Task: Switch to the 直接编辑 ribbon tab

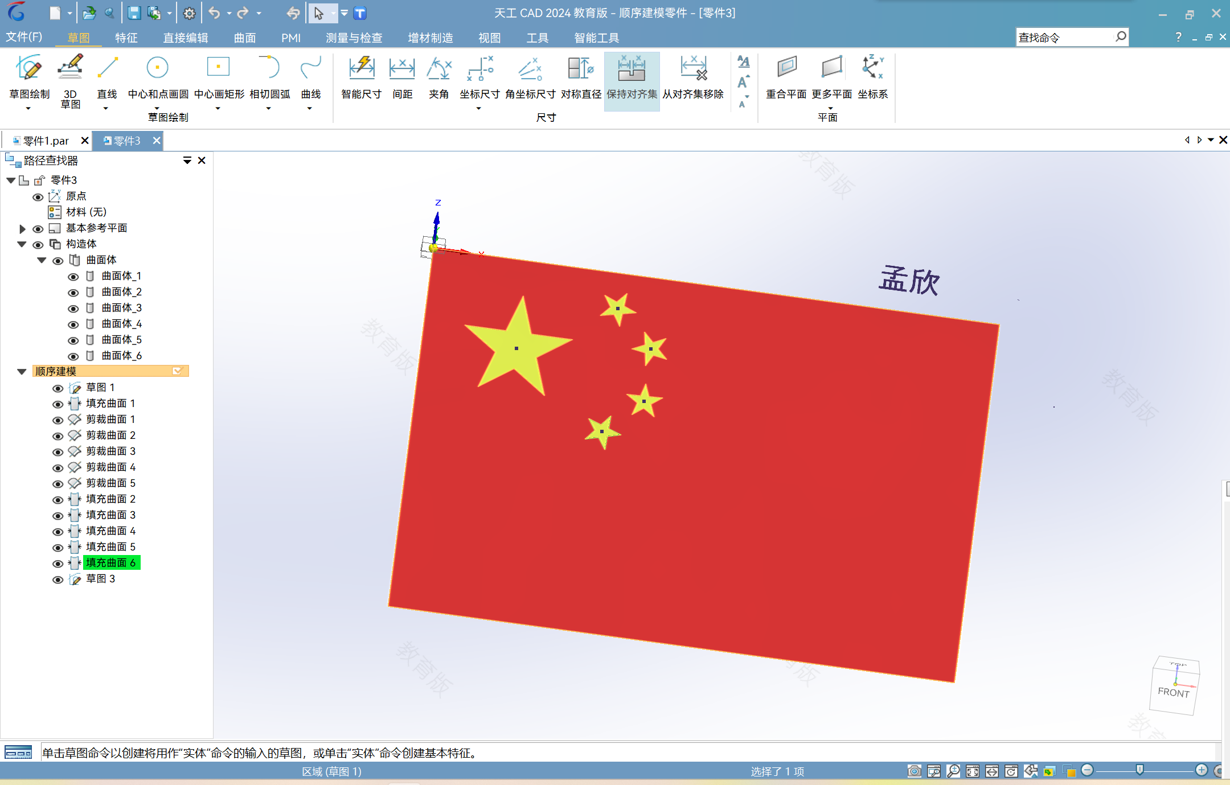Action: coord(186,38)
